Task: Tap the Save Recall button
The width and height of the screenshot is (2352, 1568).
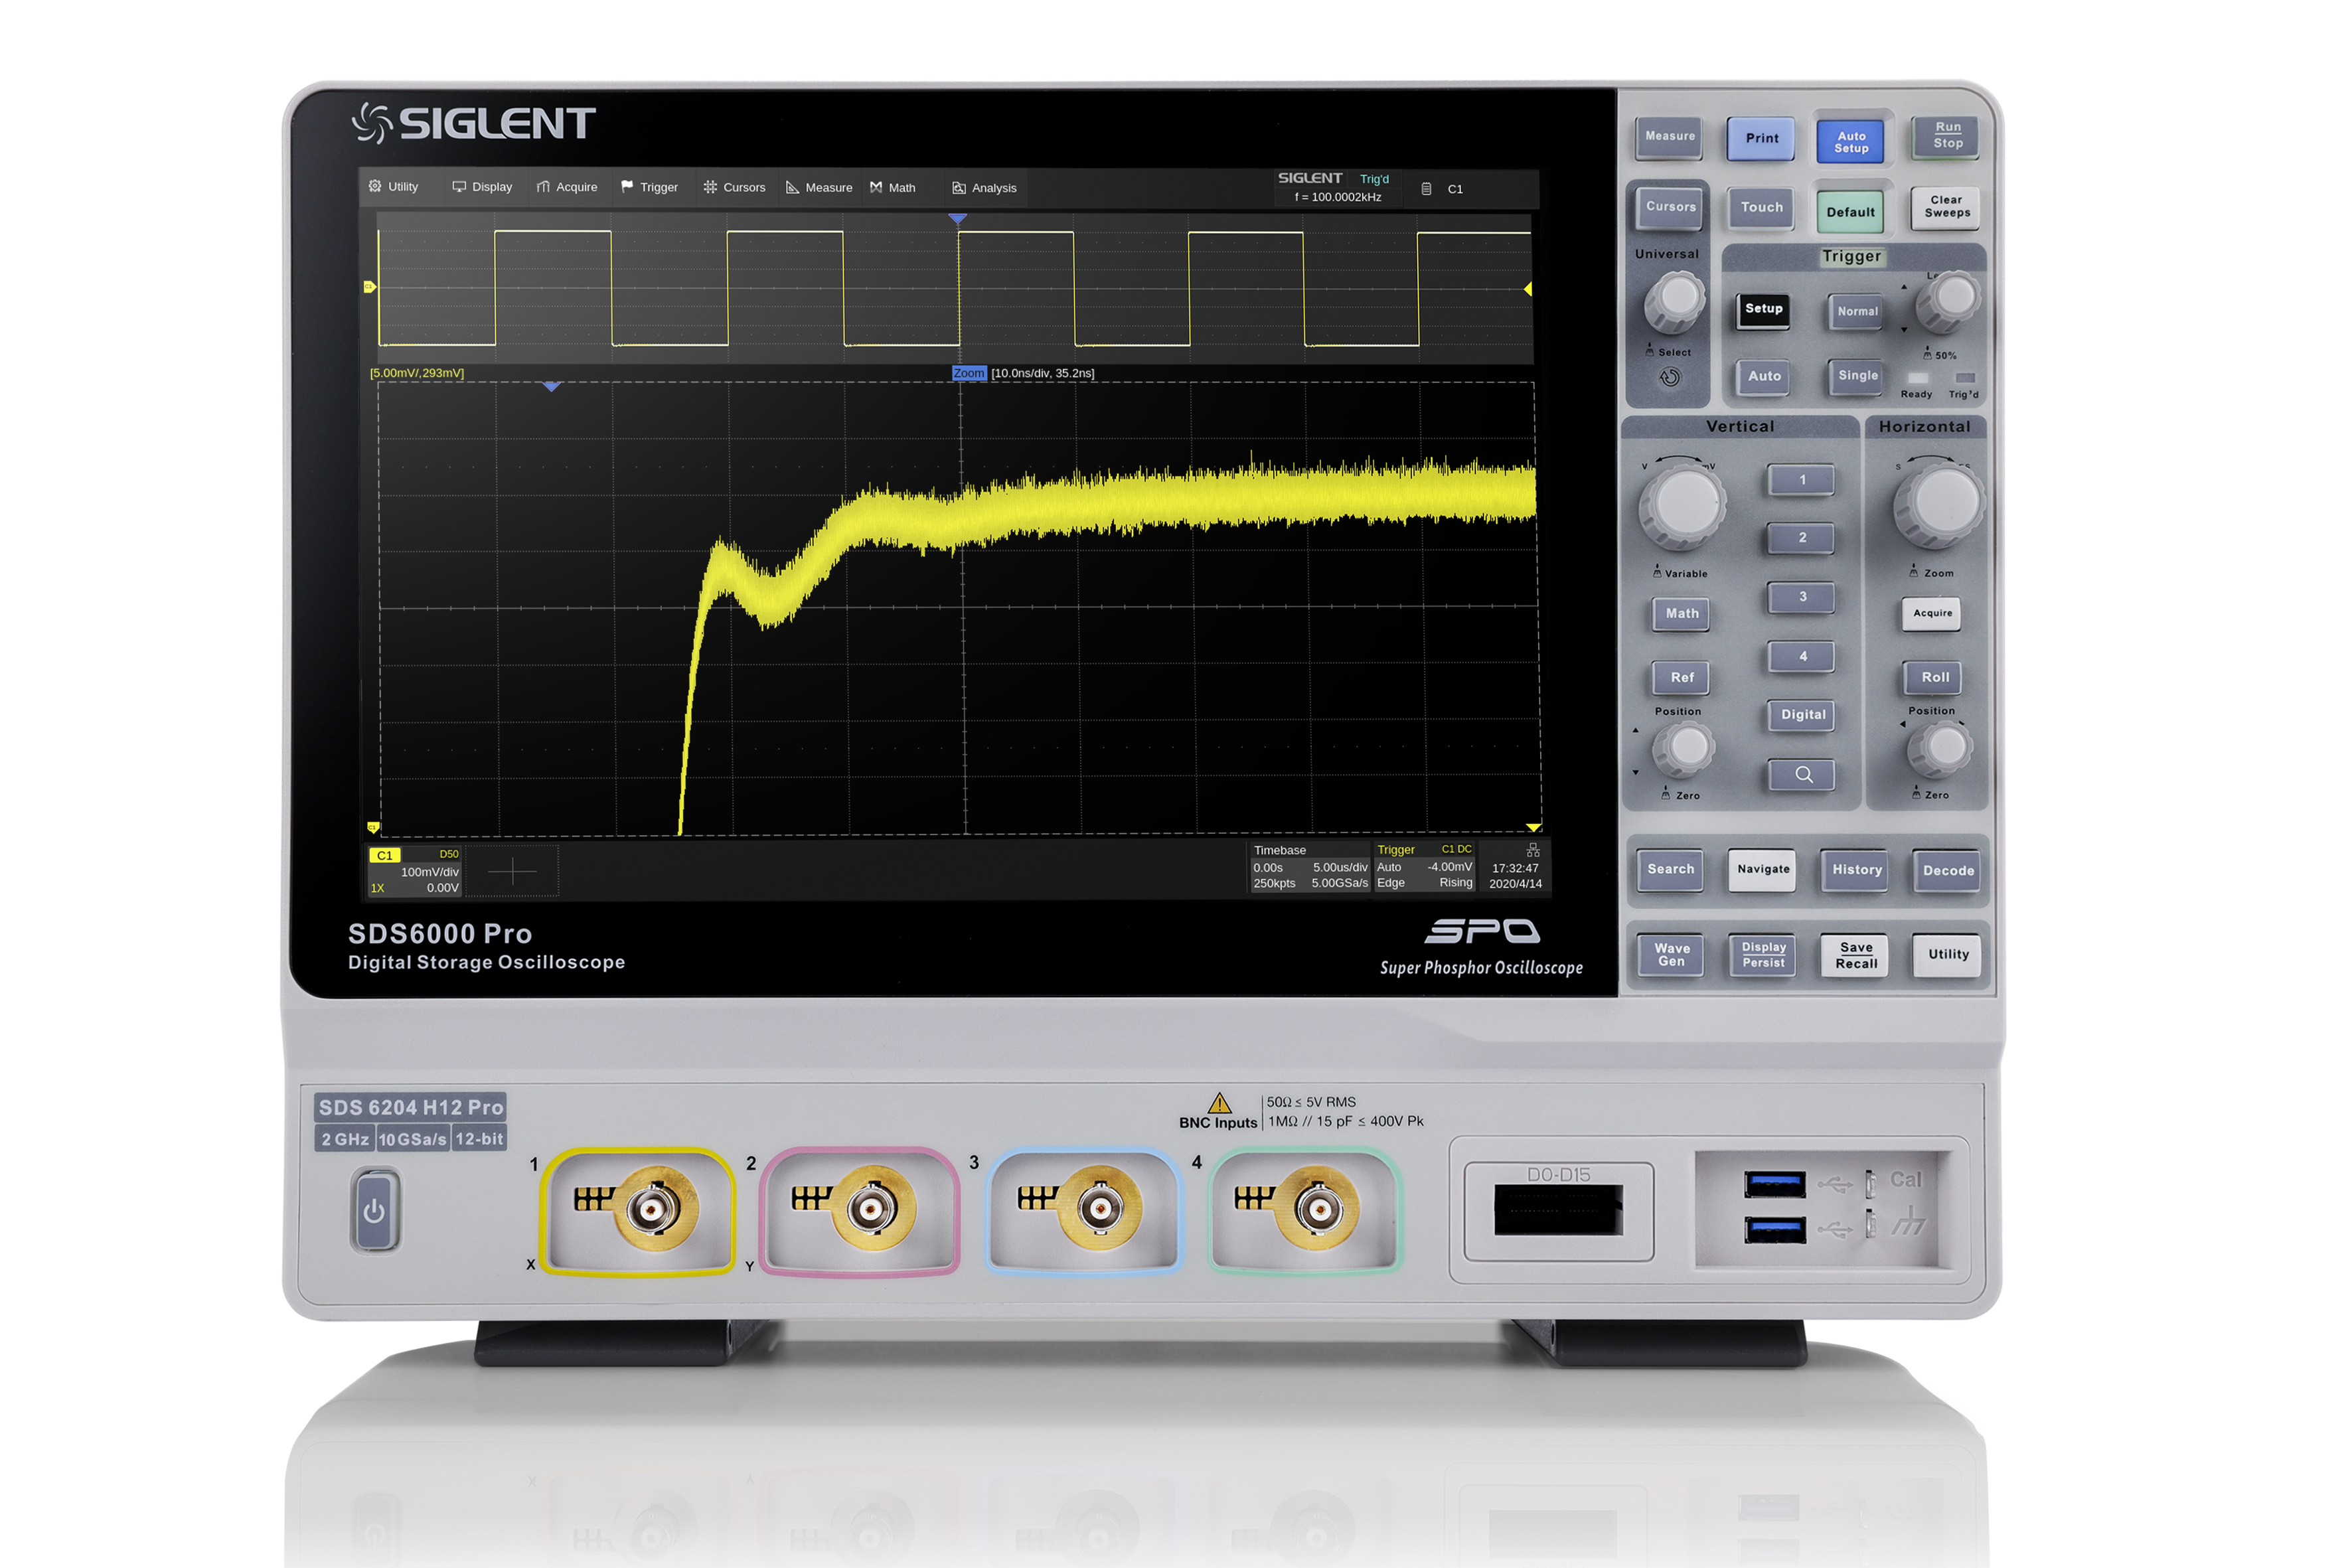Action: [x=1856, y=955]
